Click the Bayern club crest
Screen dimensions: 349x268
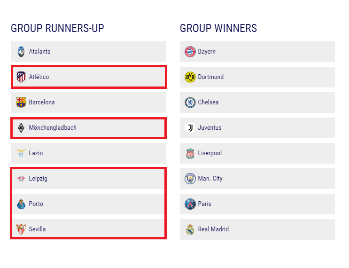[190, 52]
